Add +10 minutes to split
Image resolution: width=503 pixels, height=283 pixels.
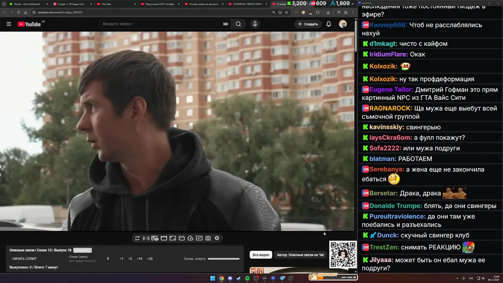(x=140, y=259)
